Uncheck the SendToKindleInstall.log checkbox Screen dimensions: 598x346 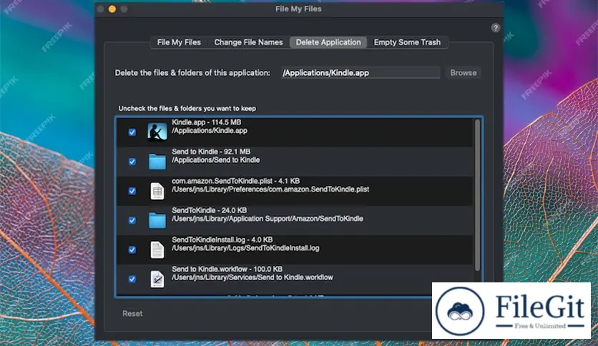[132, 249]
